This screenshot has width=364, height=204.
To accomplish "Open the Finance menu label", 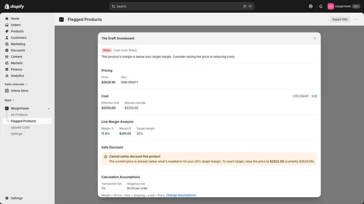I will coord(16,69).
